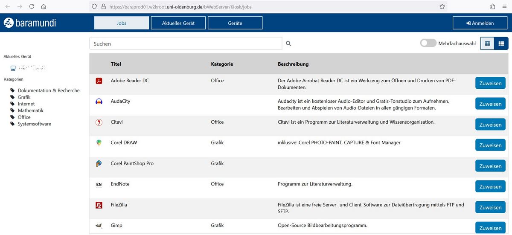Click the FileZilla icon
Image resolution: width=512 pixels, height=235 pixels.
click(x=99, y=205)
